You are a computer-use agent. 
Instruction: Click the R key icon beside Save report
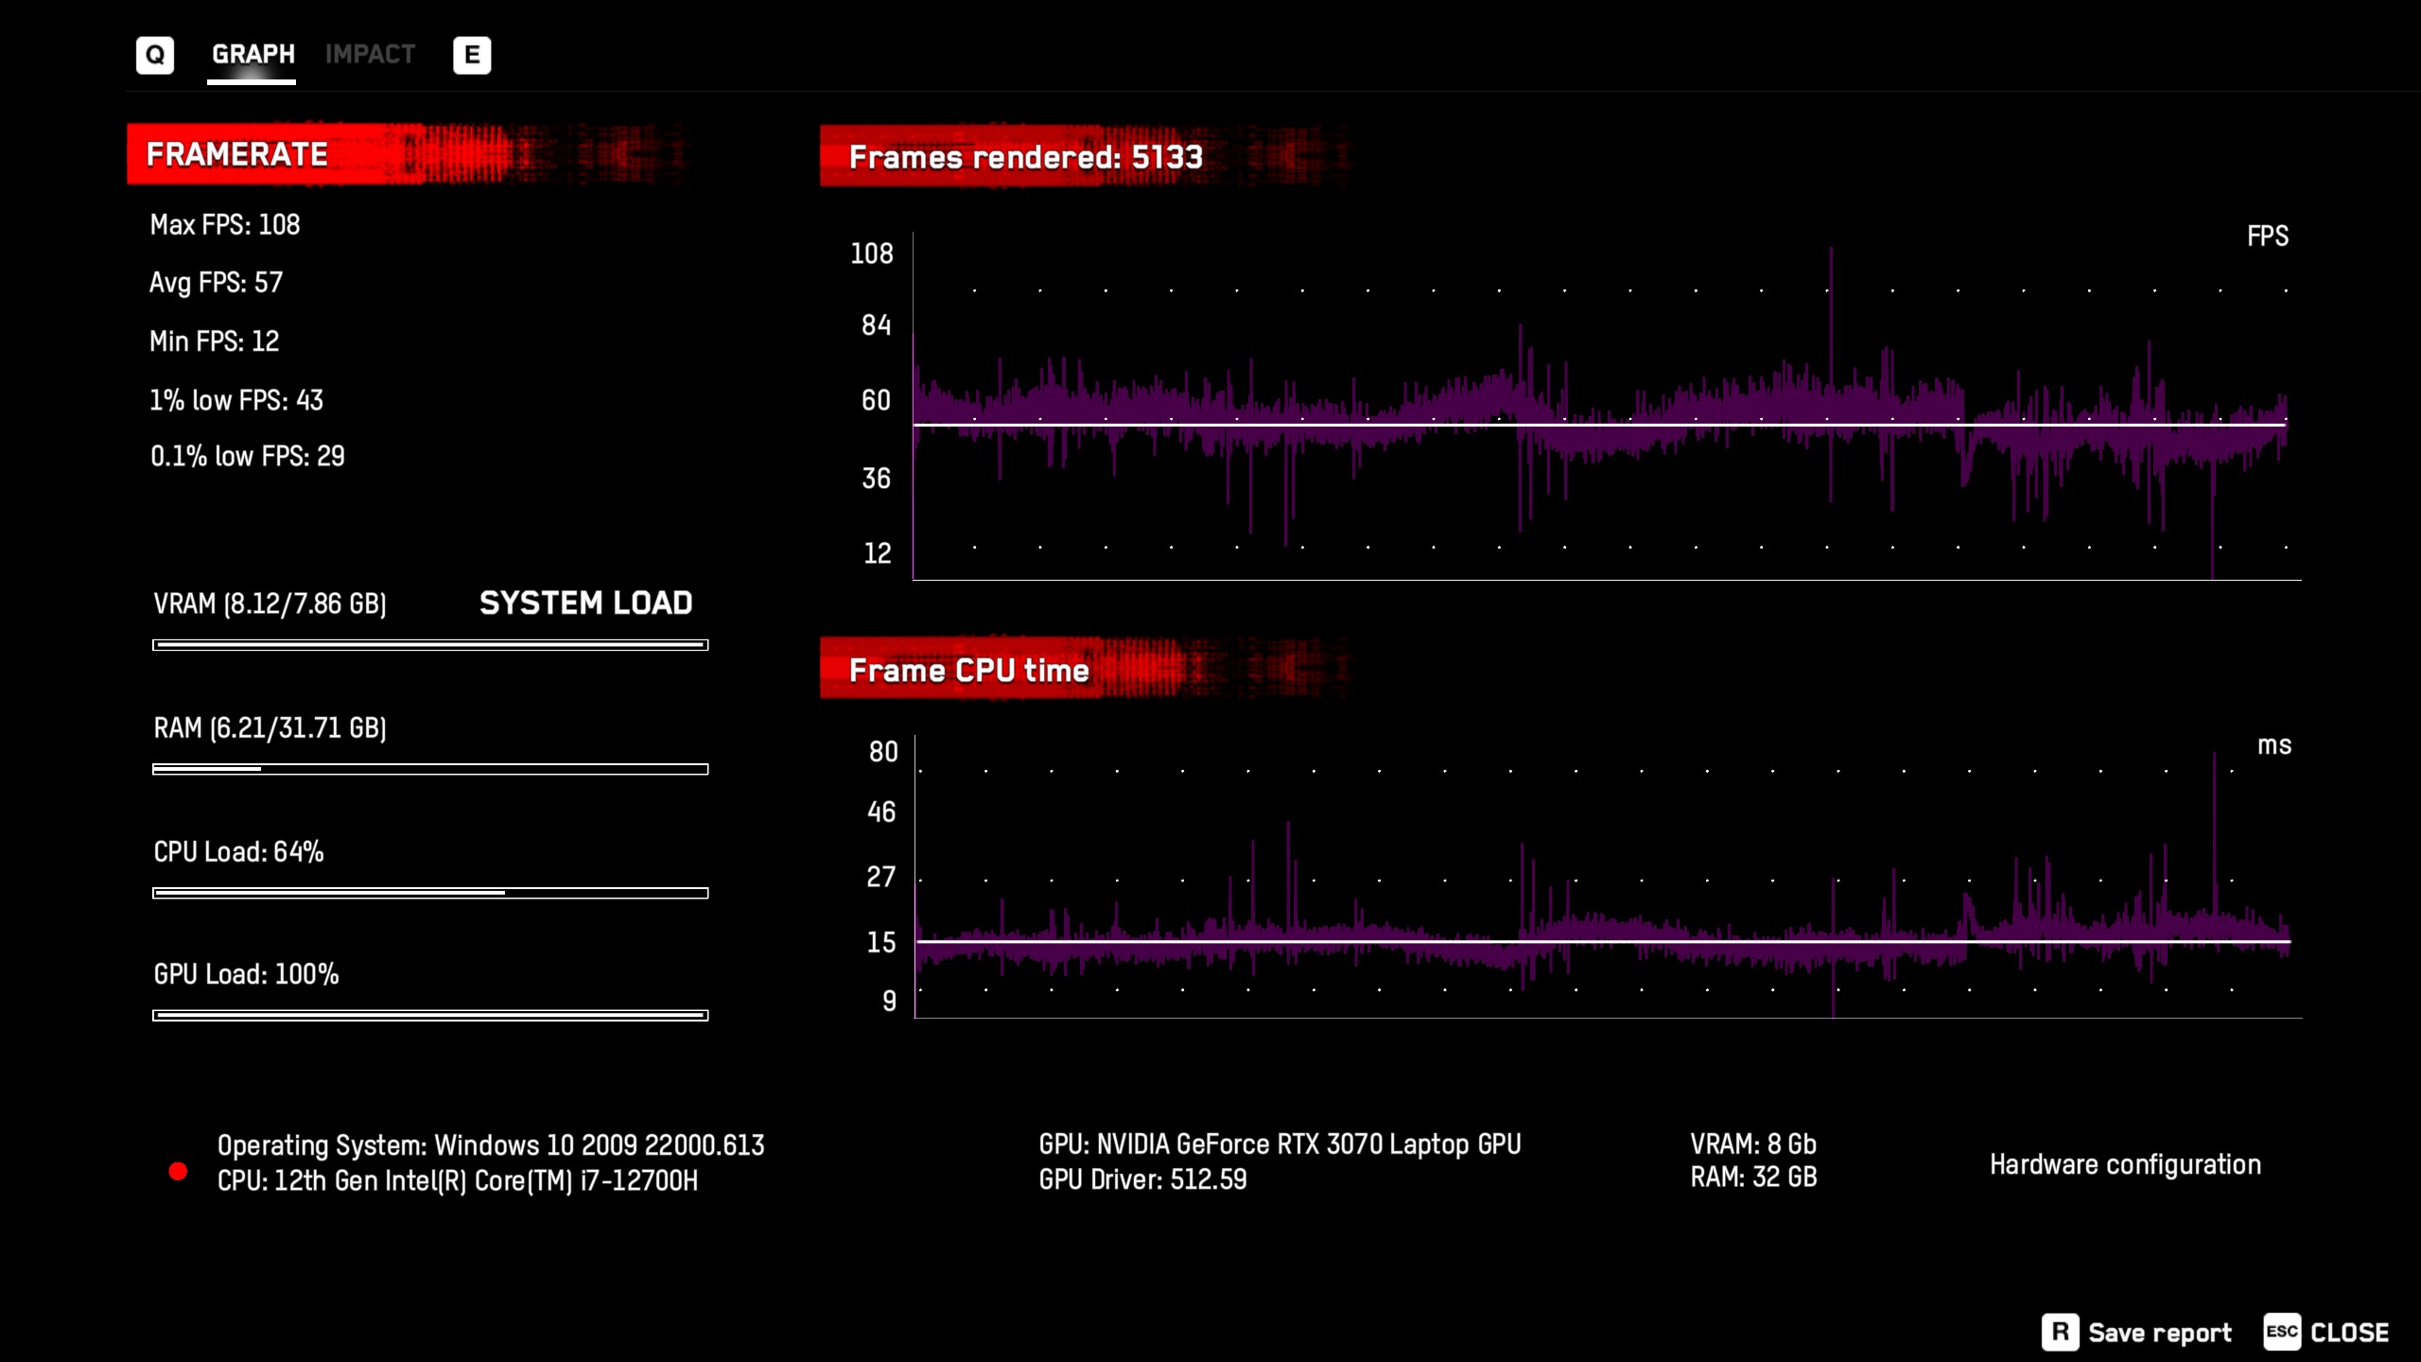(x=2059, y=1332)
